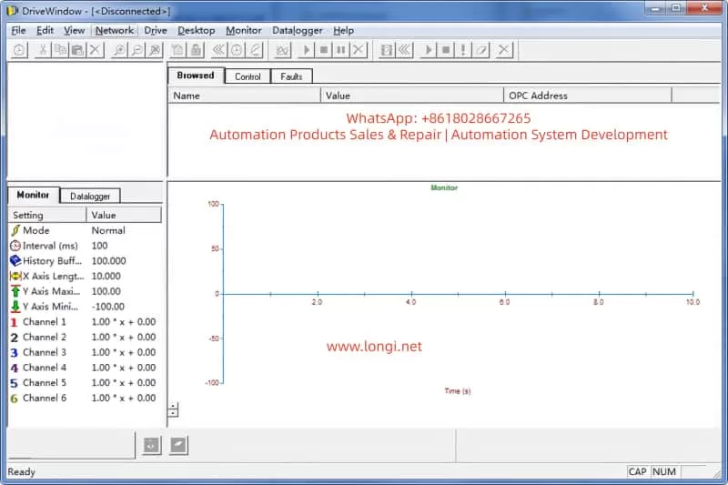The height and width of the screenshot is (485, 728).
Task: Open the Desktop menu
Action: point(196,31)
